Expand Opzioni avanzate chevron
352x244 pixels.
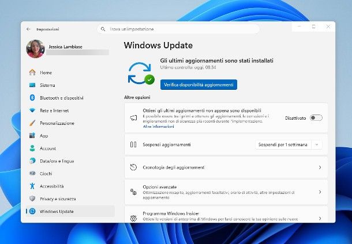(320, 192)
